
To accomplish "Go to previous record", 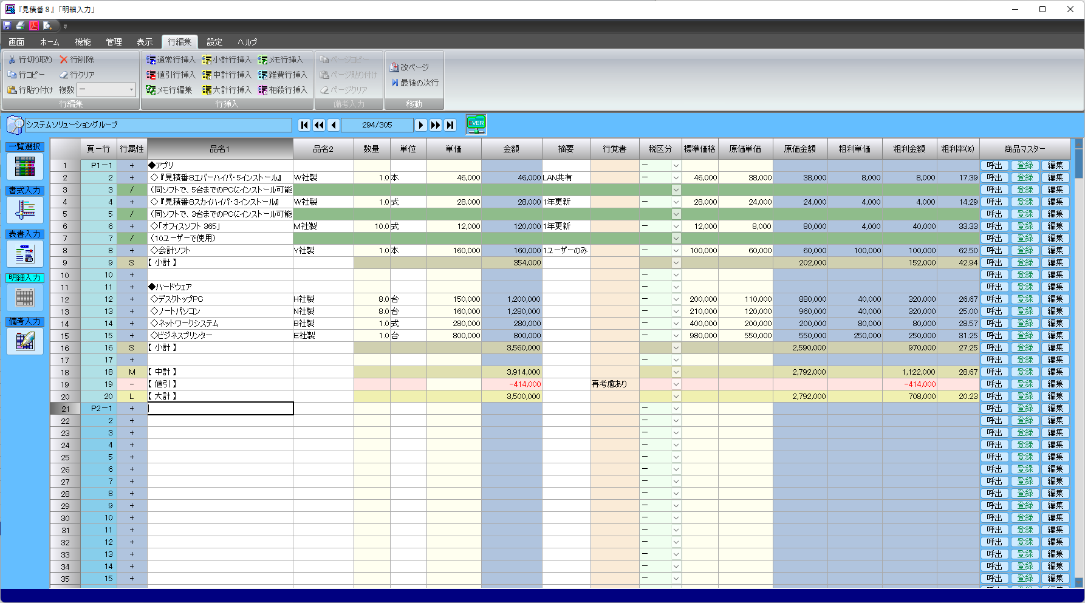I will point(334,125).
